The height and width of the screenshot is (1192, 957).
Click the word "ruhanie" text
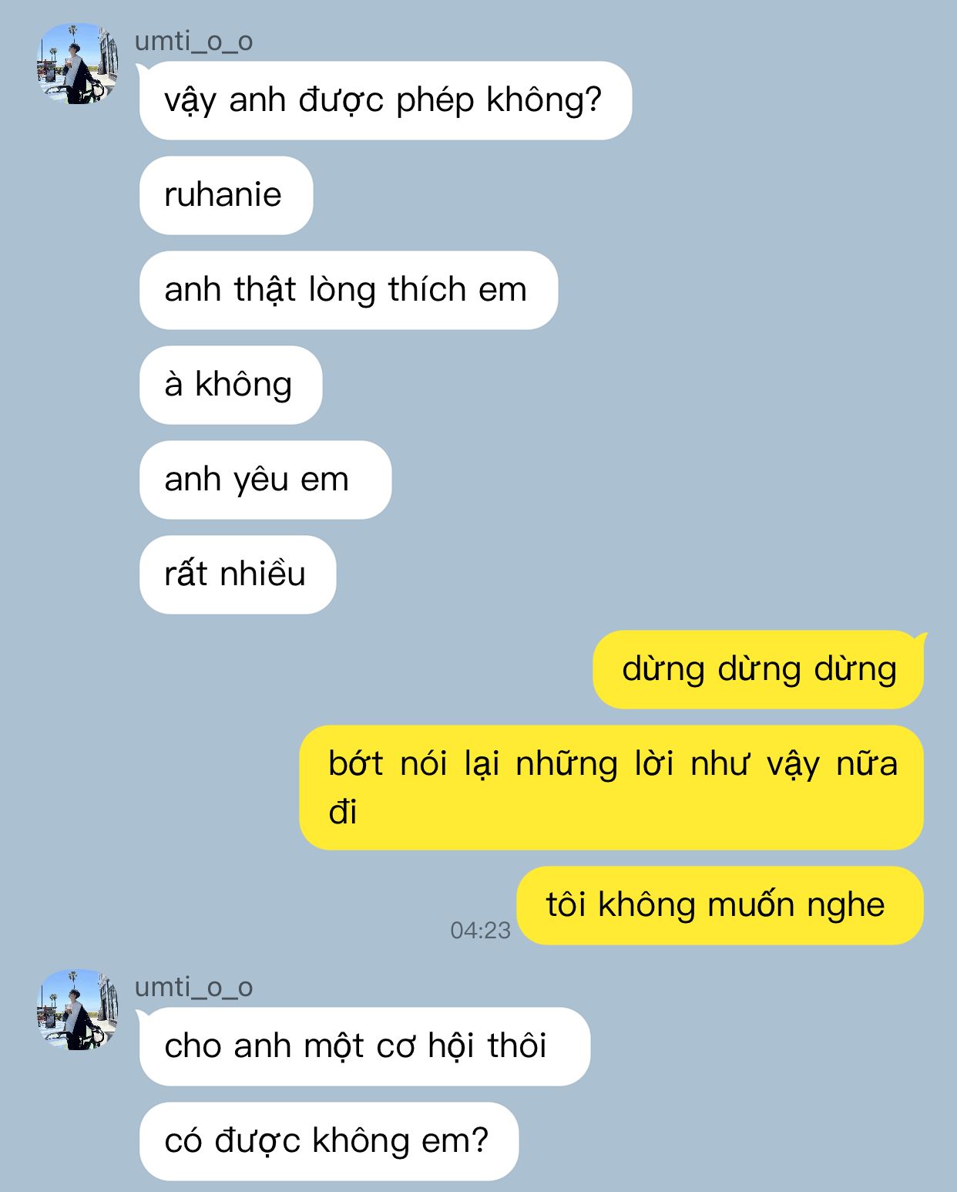223,194
